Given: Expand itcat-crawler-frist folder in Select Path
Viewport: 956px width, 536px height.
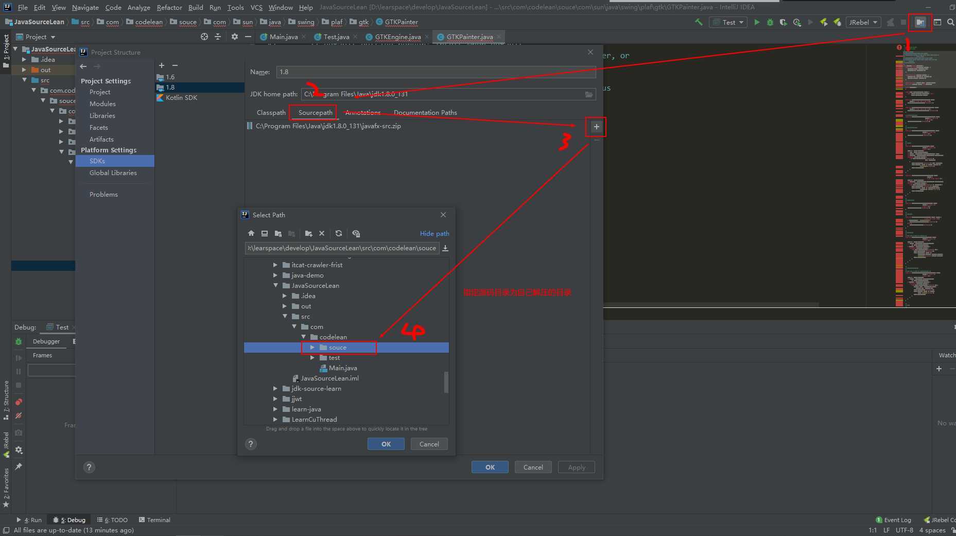Looking at the screenshot, I should click(x=275, y=265).
